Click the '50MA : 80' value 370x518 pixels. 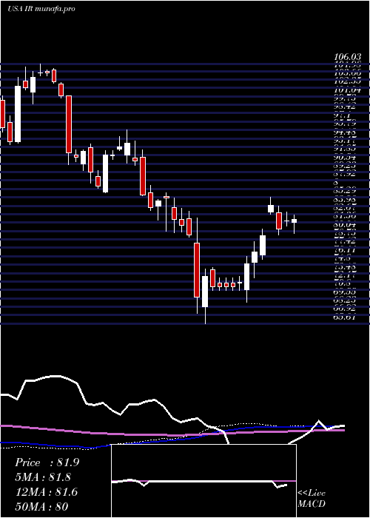pyautogui.click(x=41, y=506)
